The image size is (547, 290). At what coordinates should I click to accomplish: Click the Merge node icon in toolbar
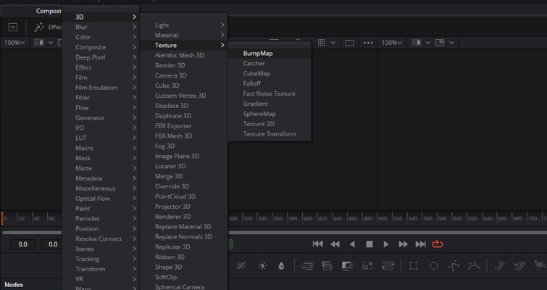[306, 266]
